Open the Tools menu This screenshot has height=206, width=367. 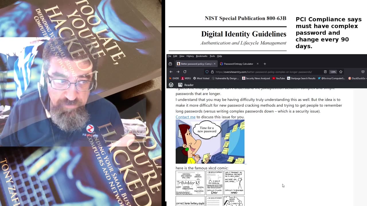(x=212, y=56)
